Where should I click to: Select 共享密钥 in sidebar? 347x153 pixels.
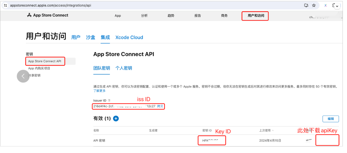click(x=34, y=75)
